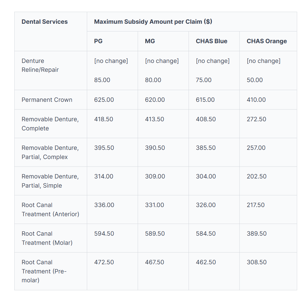Viewport: 306px width, 296px height.
Task: Click the 385.50 CHAS Blue value
Action: pyautogui.click(x=206, y=148)
